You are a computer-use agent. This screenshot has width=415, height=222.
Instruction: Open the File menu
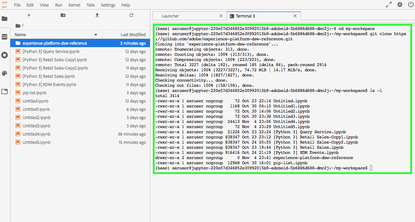pos(17,5)
